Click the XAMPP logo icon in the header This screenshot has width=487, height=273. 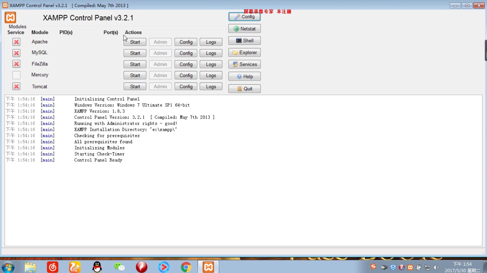(10, 17)
